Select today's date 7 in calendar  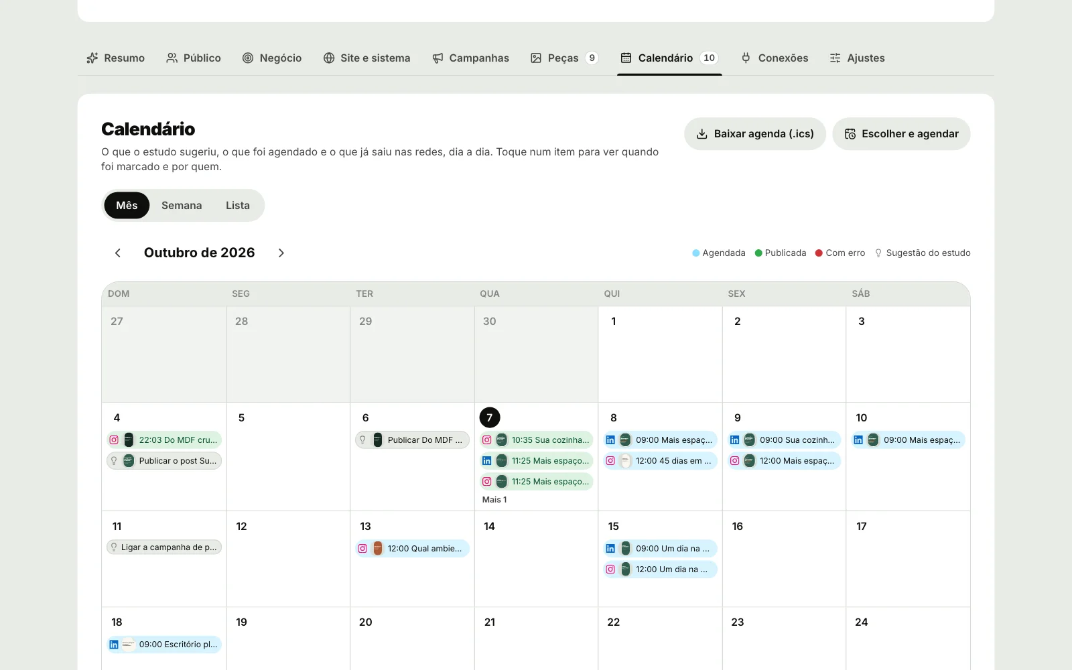(x=490, y=417)
